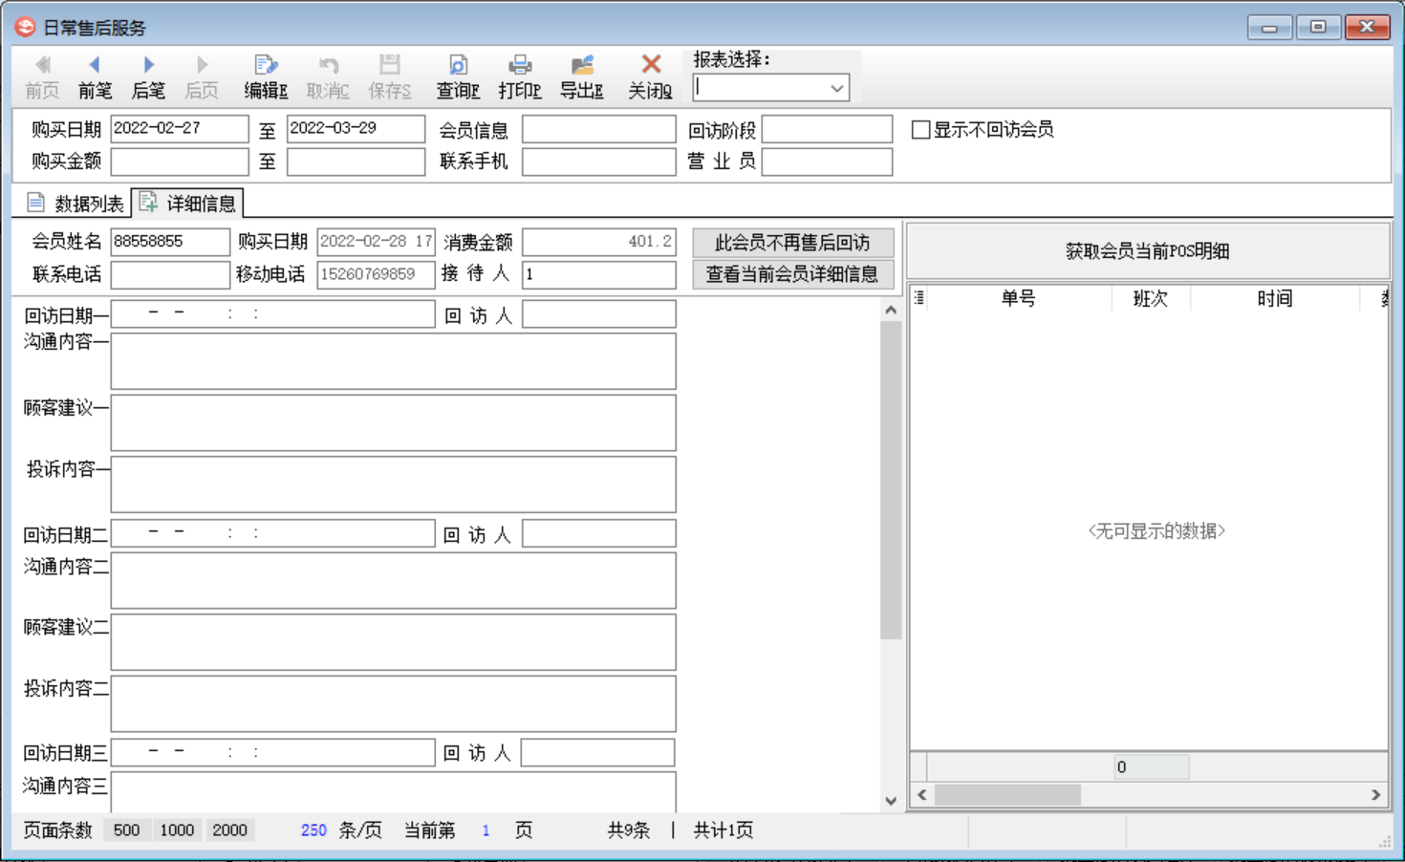
Task: Click the next record (后笔) arrow
Action: [148, 65]
